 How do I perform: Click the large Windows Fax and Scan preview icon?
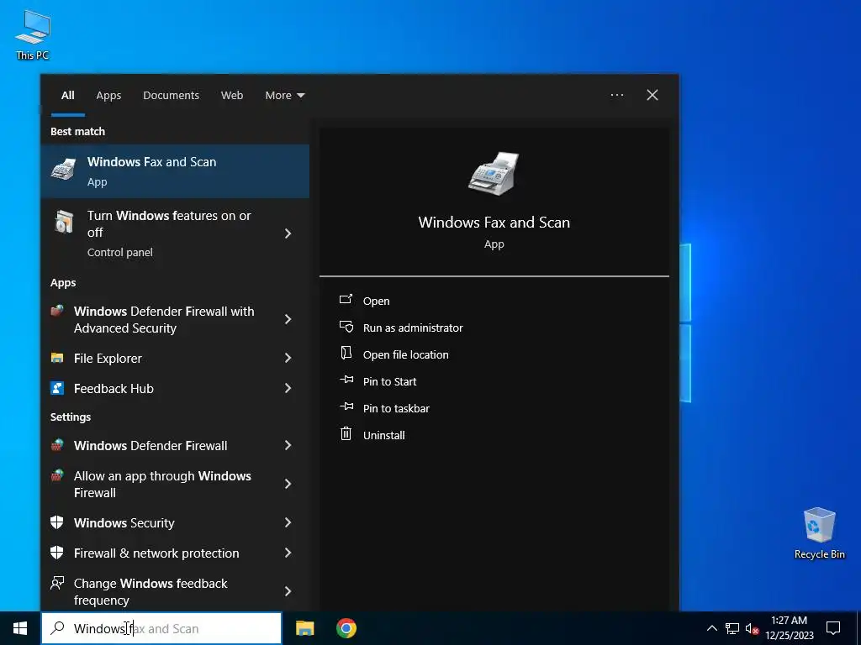tap(494, 173)
